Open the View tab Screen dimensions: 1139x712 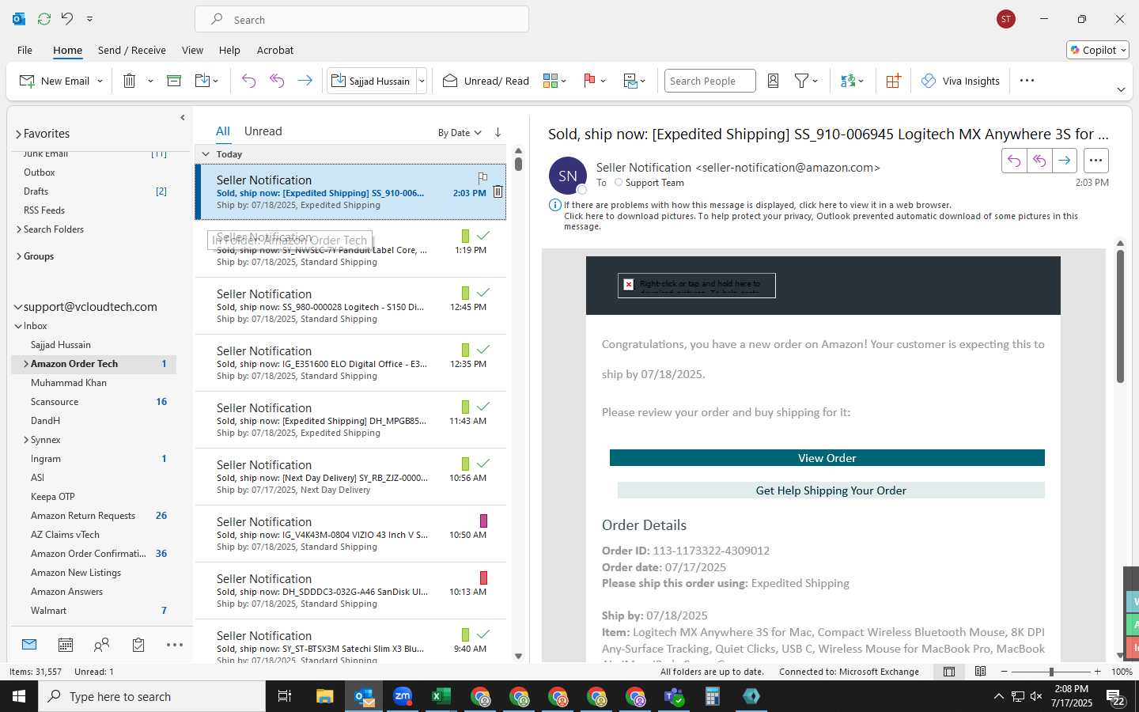[x=192, y=50]
